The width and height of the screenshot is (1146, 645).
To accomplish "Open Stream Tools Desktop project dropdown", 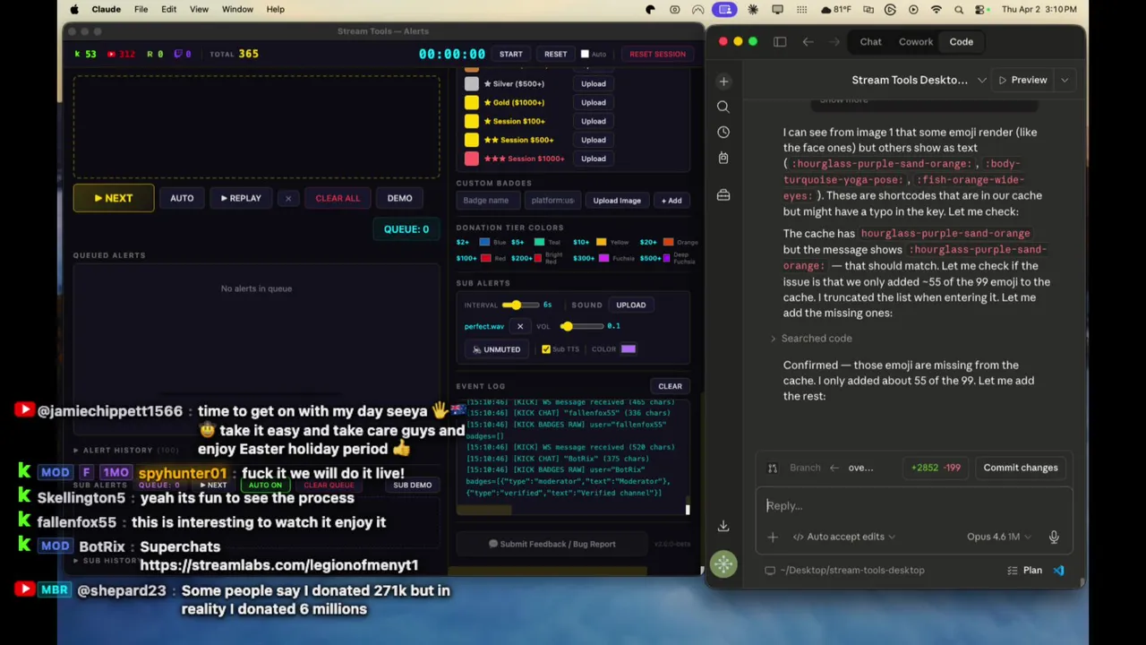I will pos(919,80).
